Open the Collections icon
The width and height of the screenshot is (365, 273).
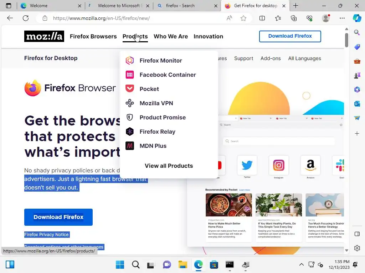click(x=294, y=18)
